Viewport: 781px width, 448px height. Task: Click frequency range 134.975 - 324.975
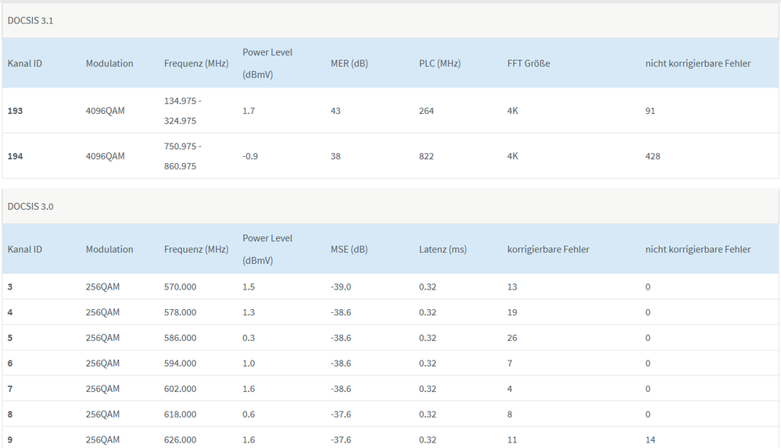click(x=183, y=111)
